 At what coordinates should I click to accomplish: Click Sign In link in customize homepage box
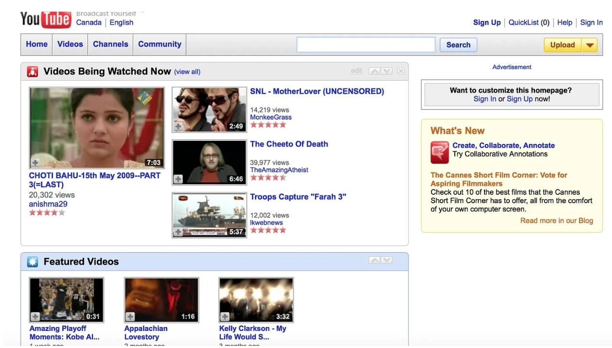click(x=485, y=99)
